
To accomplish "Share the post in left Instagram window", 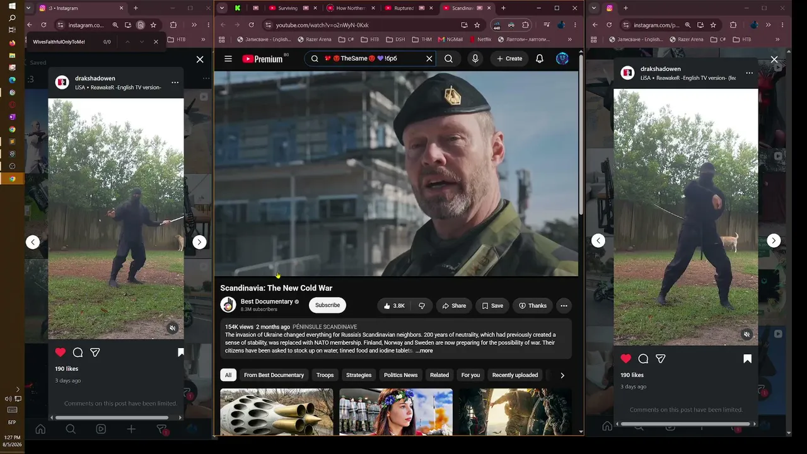I will [x=95, y=352].
